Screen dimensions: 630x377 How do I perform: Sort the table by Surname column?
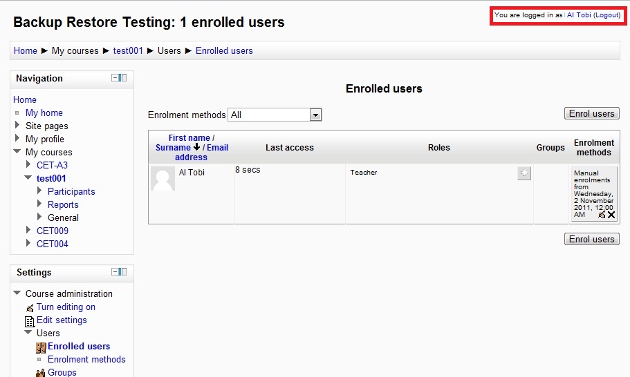[173, 147]
